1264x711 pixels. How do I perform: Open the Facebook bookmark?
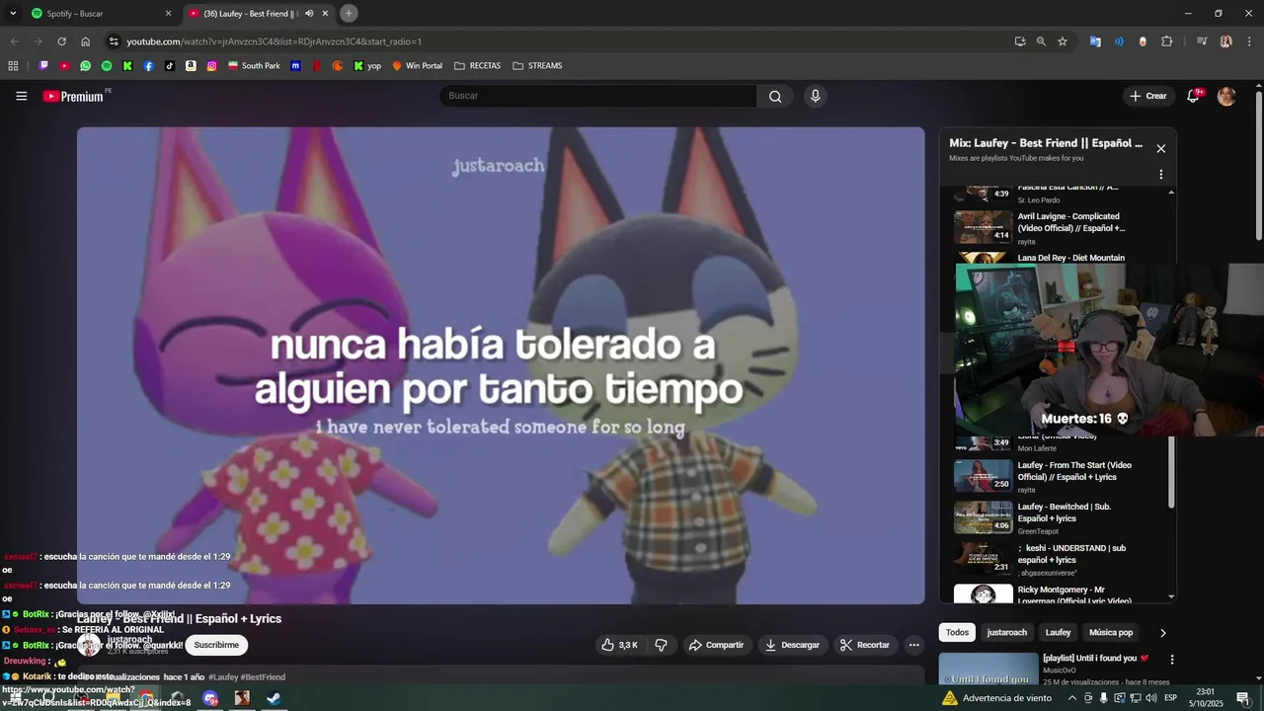[149, 66]
